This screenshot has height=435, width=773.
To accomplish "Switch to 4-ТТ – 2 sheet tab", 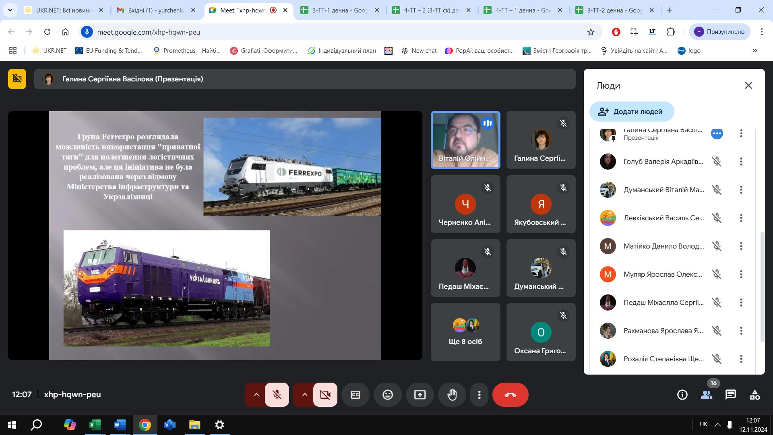I will tap(432, 10).
